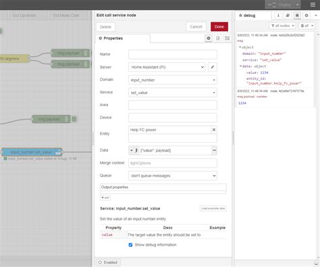Select the upper msg.payload debug node
320x267 pixels.
[68, 53]
